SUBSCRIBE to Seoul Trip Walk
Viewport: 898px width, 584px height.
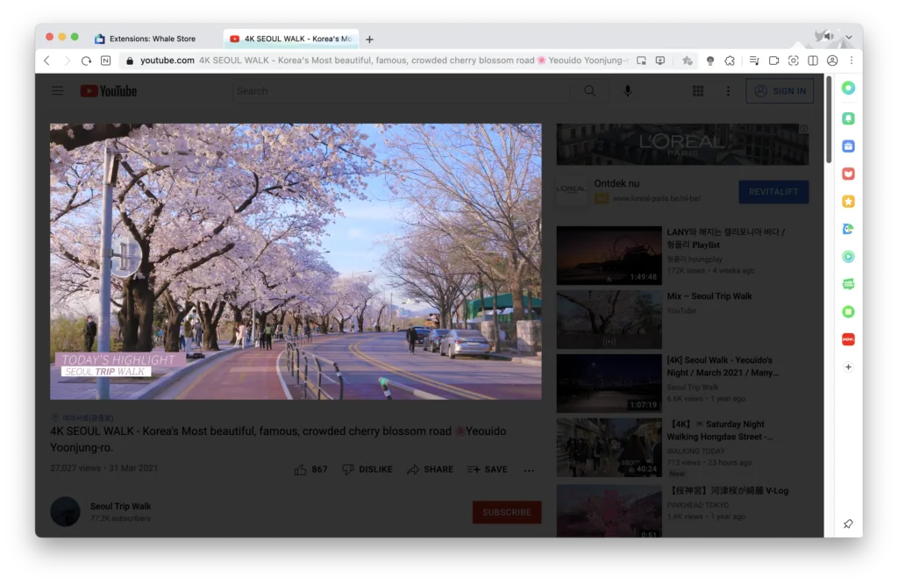pos(507,512)
